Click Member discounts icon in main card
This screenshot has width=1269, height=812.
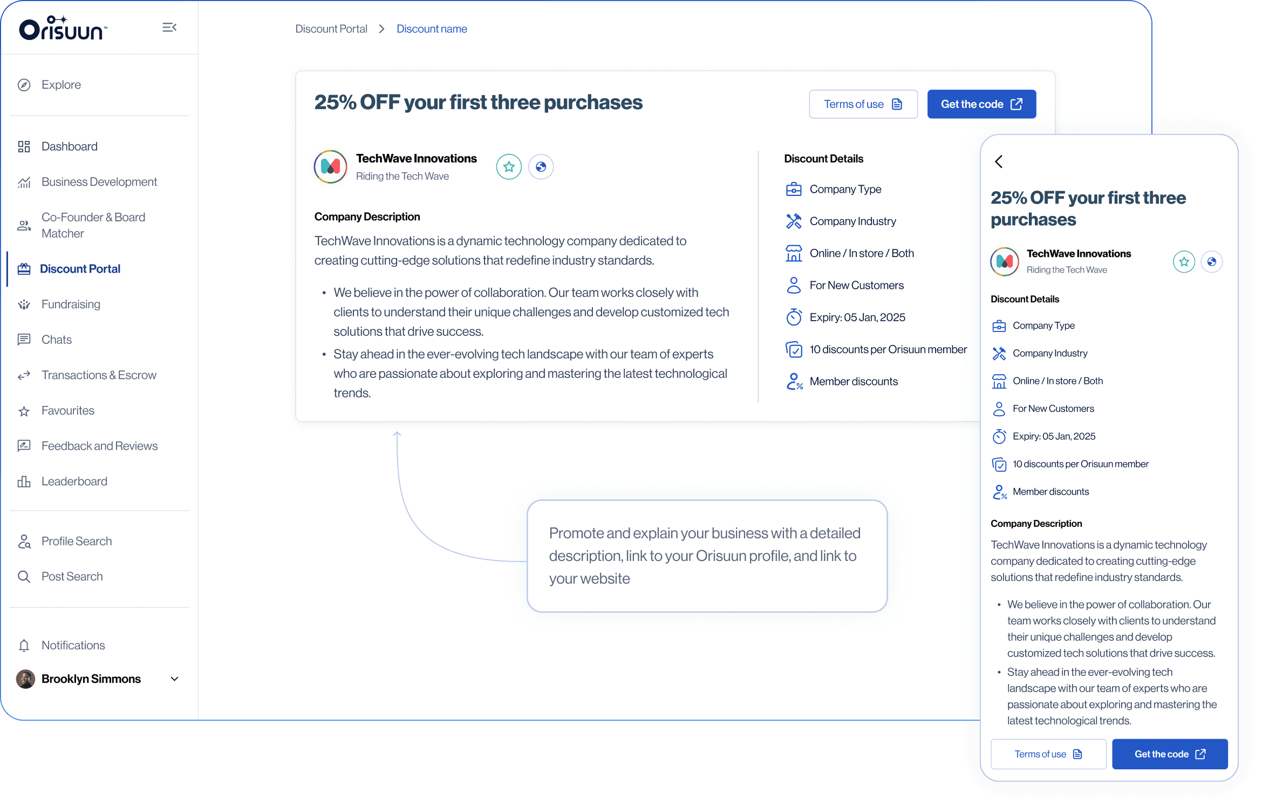[794, 381]
